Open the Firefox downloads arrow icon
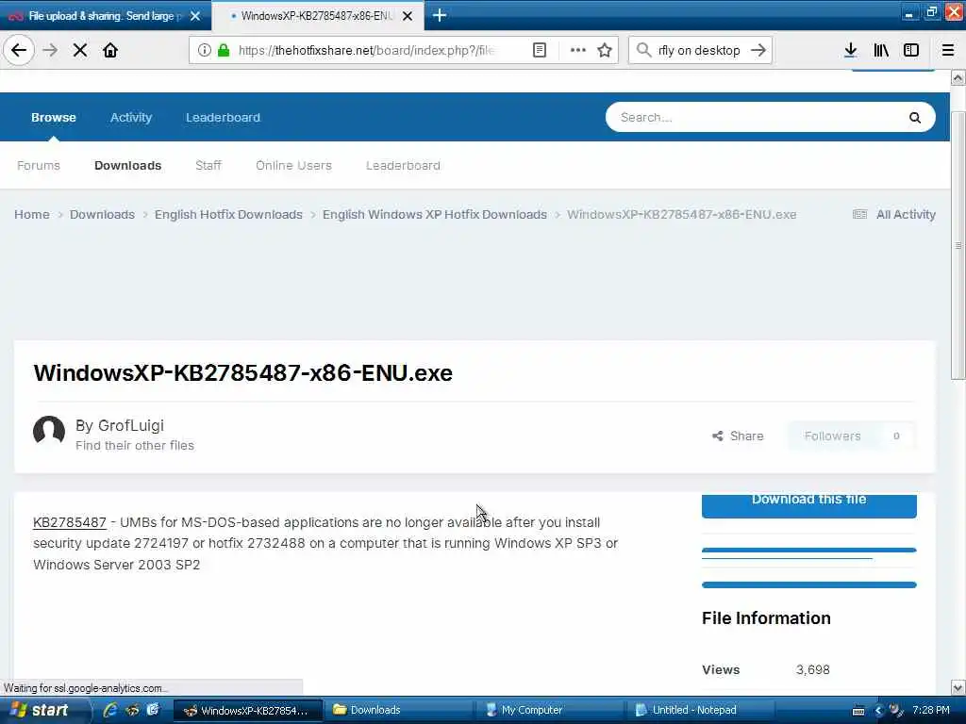966x724 pixels. click(x=850, y=50)
